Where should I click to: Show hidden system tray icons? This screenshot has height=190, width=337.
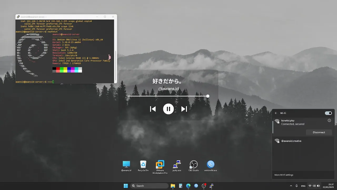pyautogui.click(x=291, y=186)
